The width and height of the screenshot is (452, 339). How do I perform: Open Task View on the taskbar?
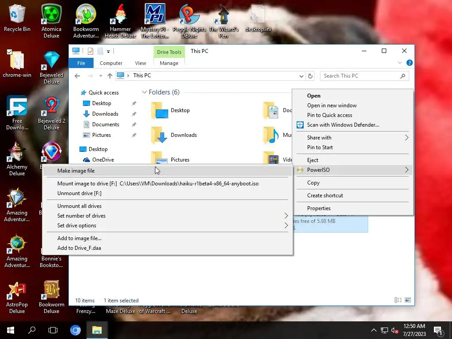click(x=53, y=330)
